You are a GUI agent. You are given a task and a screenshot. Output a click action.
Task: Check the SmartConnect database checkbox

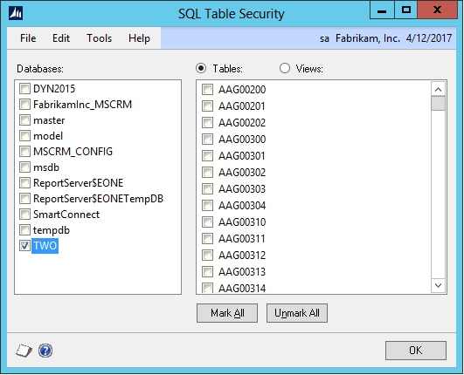(x=24, y=215)
